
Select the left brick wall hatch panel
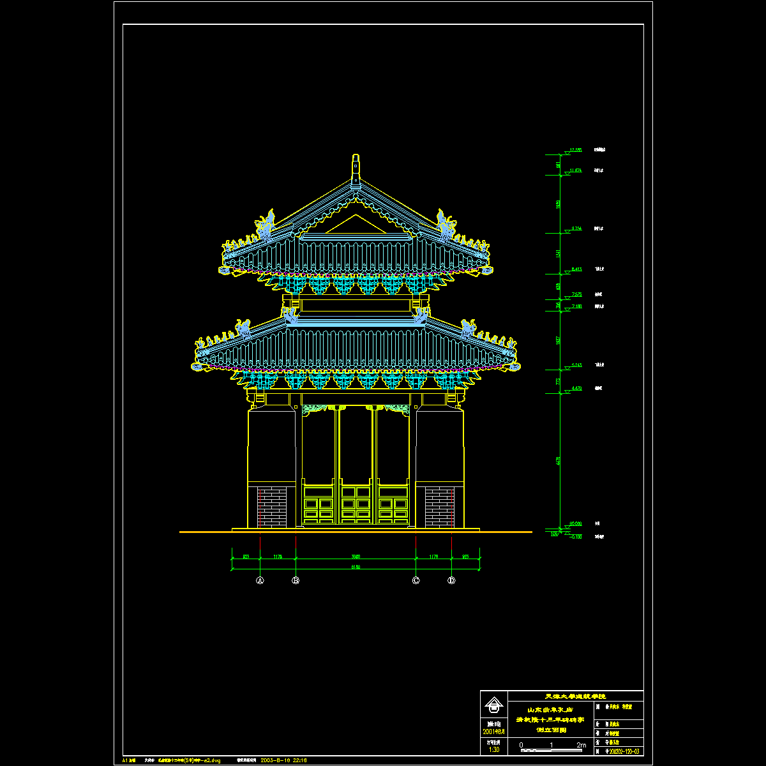point(271,507)
